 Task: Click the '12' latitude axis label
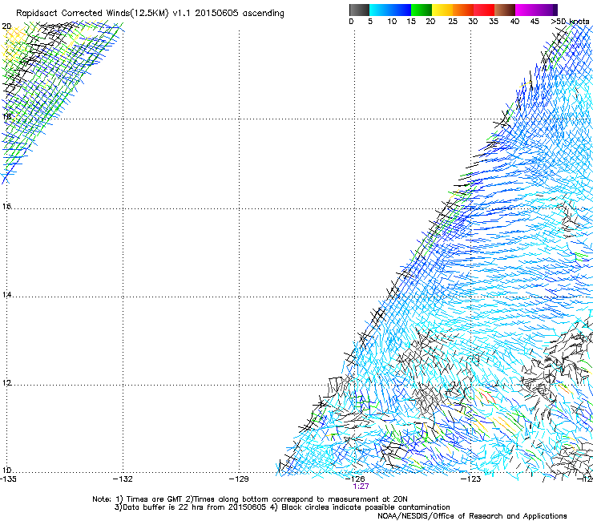tap(6, 383)
